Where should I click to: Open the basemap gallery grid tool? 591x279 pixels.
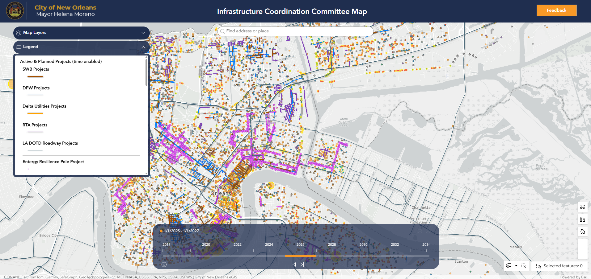[583, 219]
